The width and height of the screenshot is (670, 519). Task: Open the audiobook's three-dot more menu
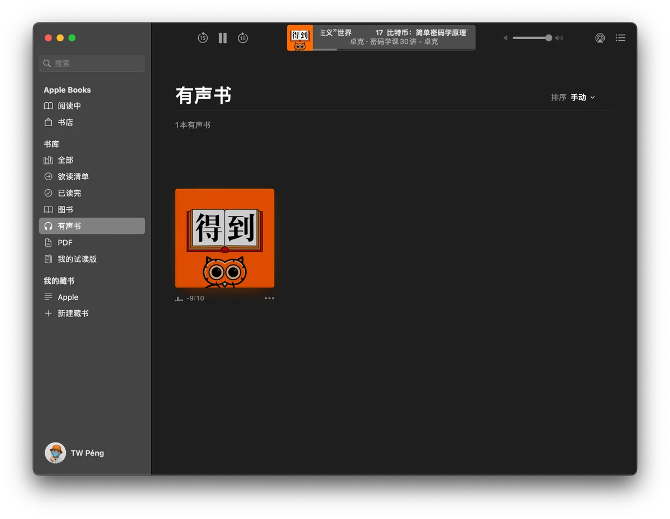(269, 298)
